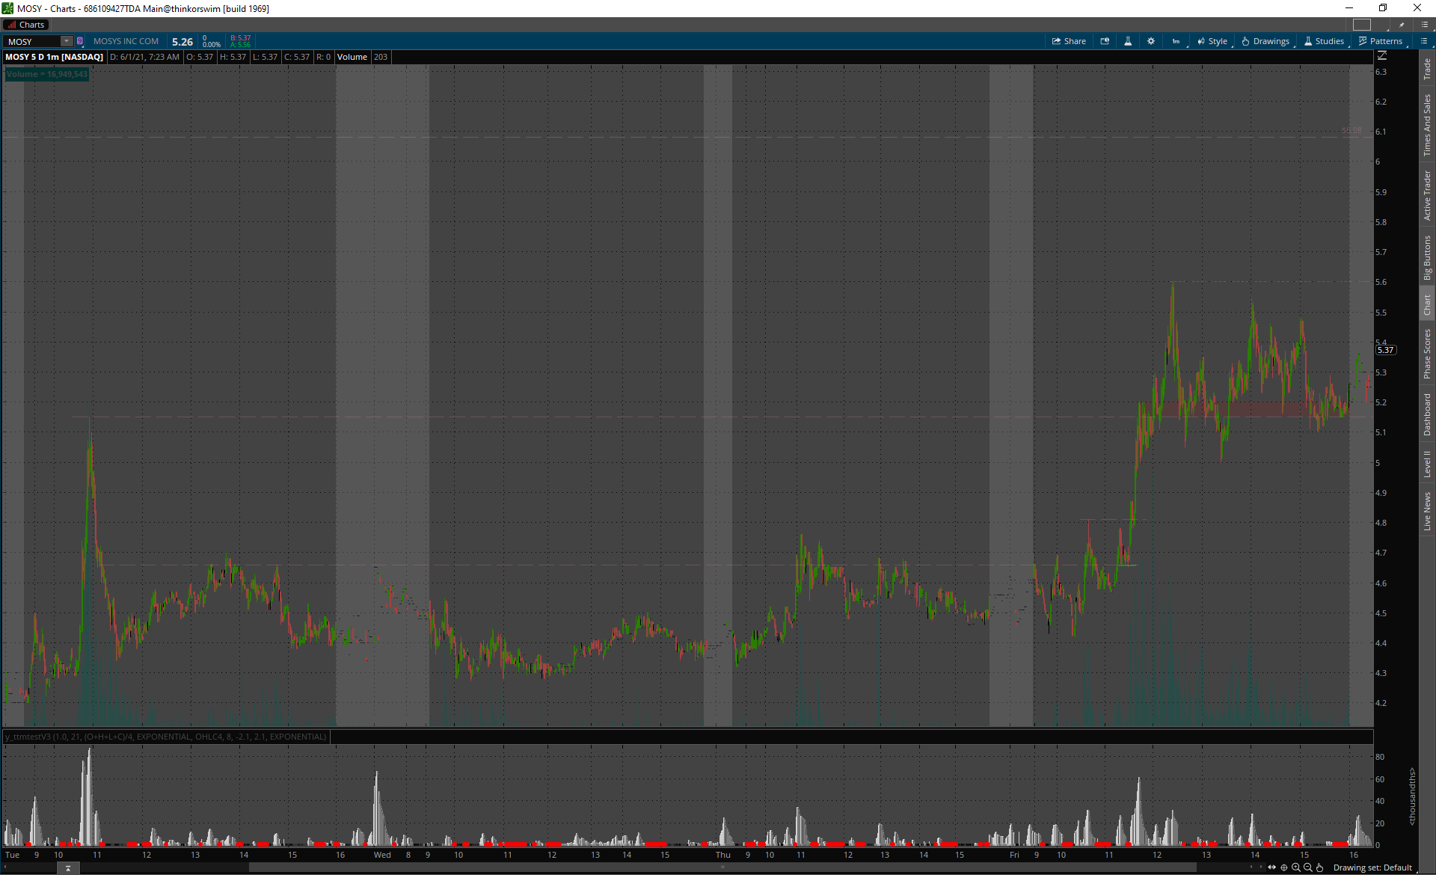Open the Edit Studies flask icon

(x=1128, y=41)
